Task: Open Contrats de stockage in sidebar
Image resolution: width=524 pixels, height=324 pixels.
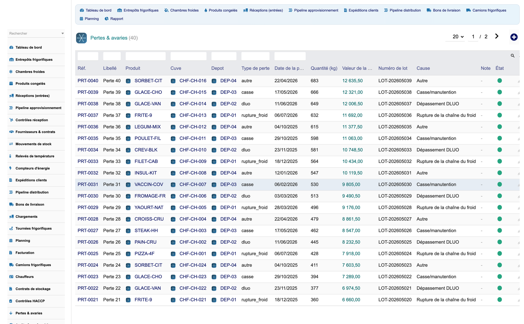Action: [33, 289]
